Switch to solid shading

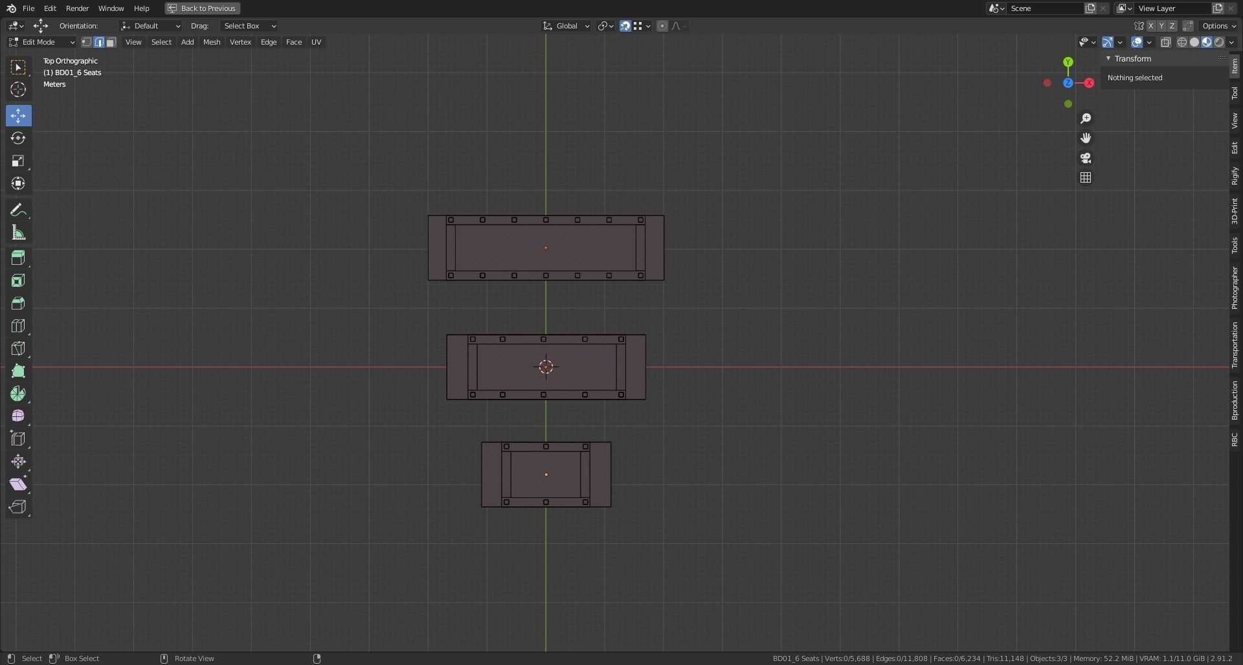click(x=1194, y=42)
